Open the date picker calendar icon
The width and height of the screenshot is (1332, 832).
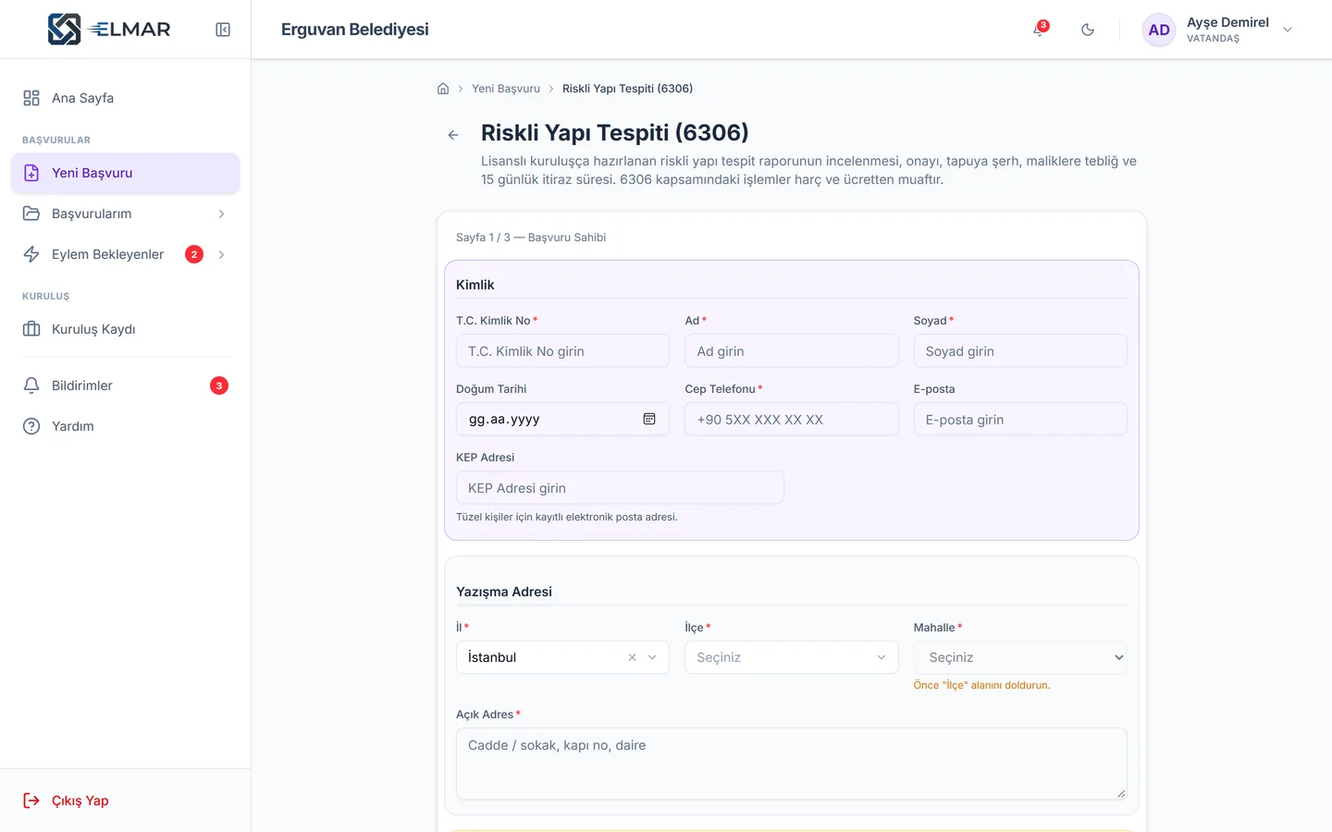tap(649, 419)
